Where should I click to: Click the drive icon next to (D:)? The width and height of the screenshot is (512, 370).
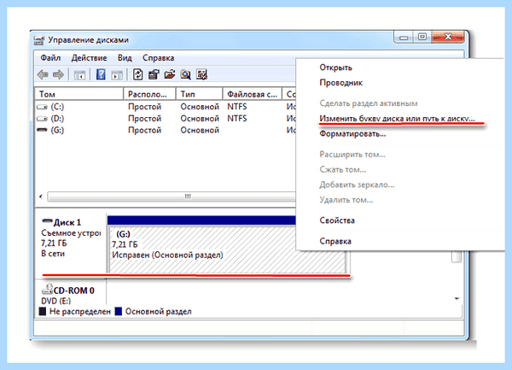tap(42, 118)
